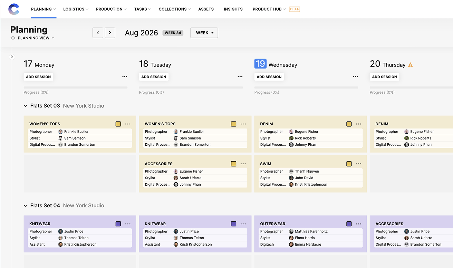This screenshot has height=268, width=453.
Task: Click the Aug 2026 date label
Action: (x=142, y=33)
